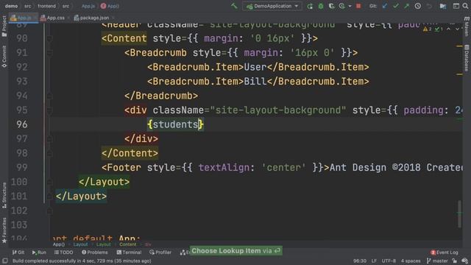The height and width of the screenshot is (265, 471).
Task: Click the Profiler run icon in toolbar
Action: click(x=341, y=6)
